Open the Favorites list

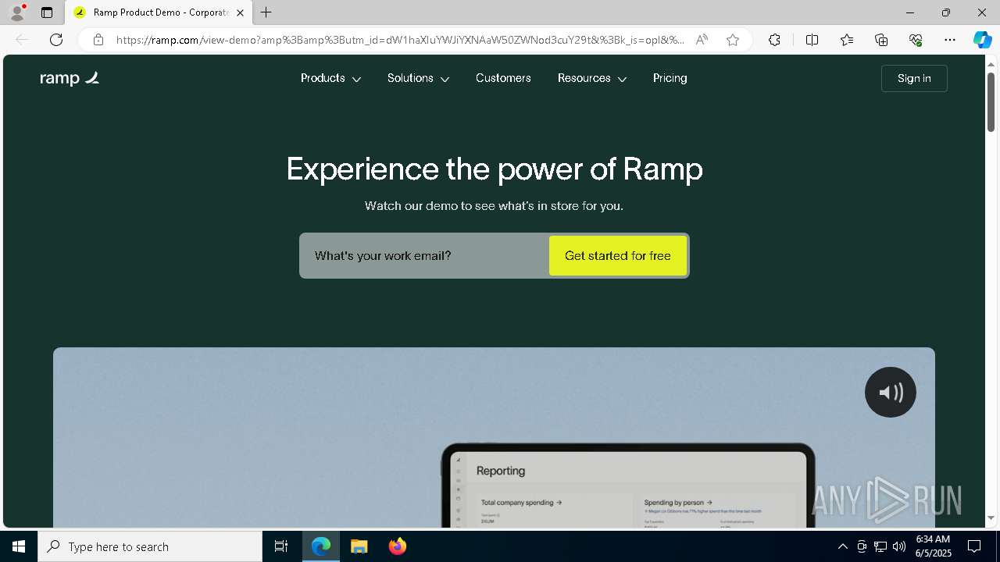847,40
